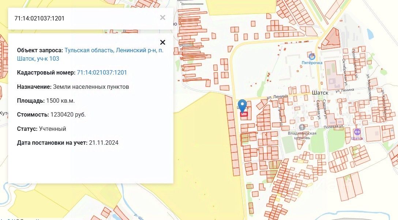Click the Полевая ул. street label
The width and height of the screenshot is (398, 220).
coord(334,126)
